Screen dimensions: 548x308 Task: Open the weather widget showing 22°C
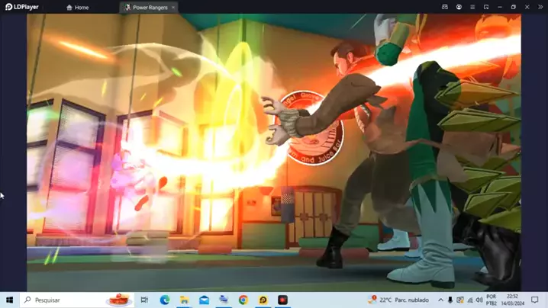click(398, 300)
